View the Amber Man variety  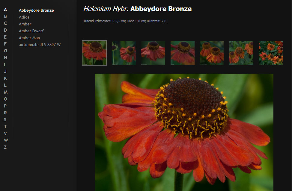coord(29,38)
